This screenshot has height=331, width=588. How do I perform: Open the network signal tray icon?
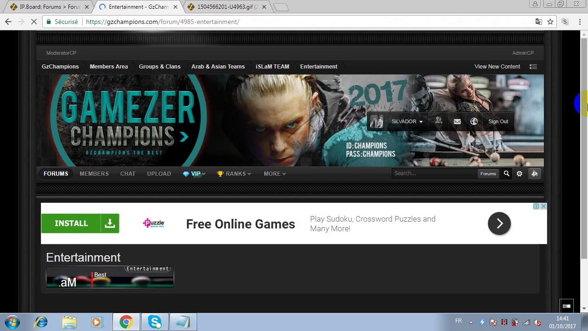coord(526,322)
